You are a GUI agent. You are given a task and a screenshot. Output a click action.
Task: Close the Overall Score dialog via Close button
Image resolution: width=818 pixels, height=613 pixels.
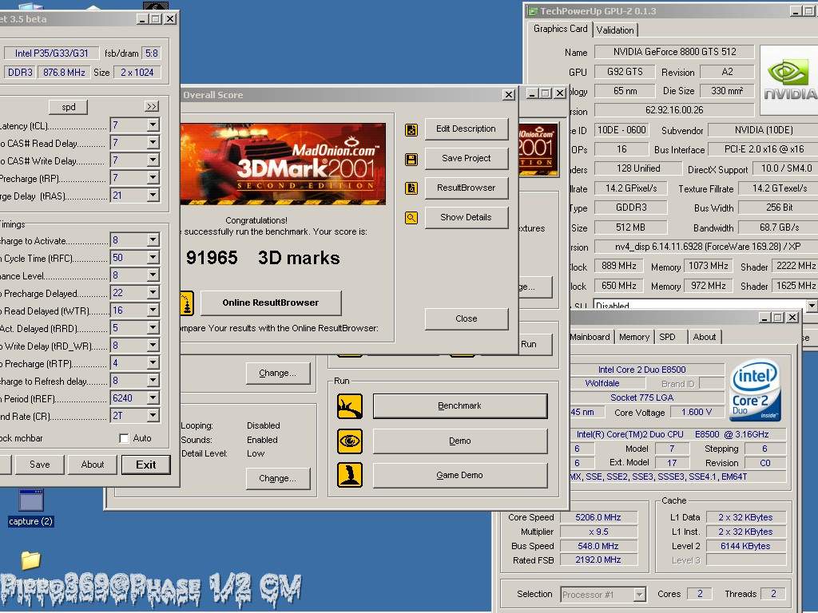[467, 318]
